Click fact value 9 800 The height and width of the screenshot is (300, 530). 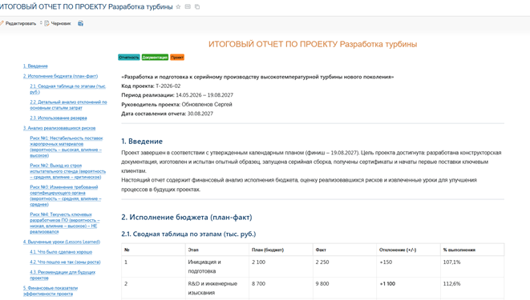tap(322, 283)
